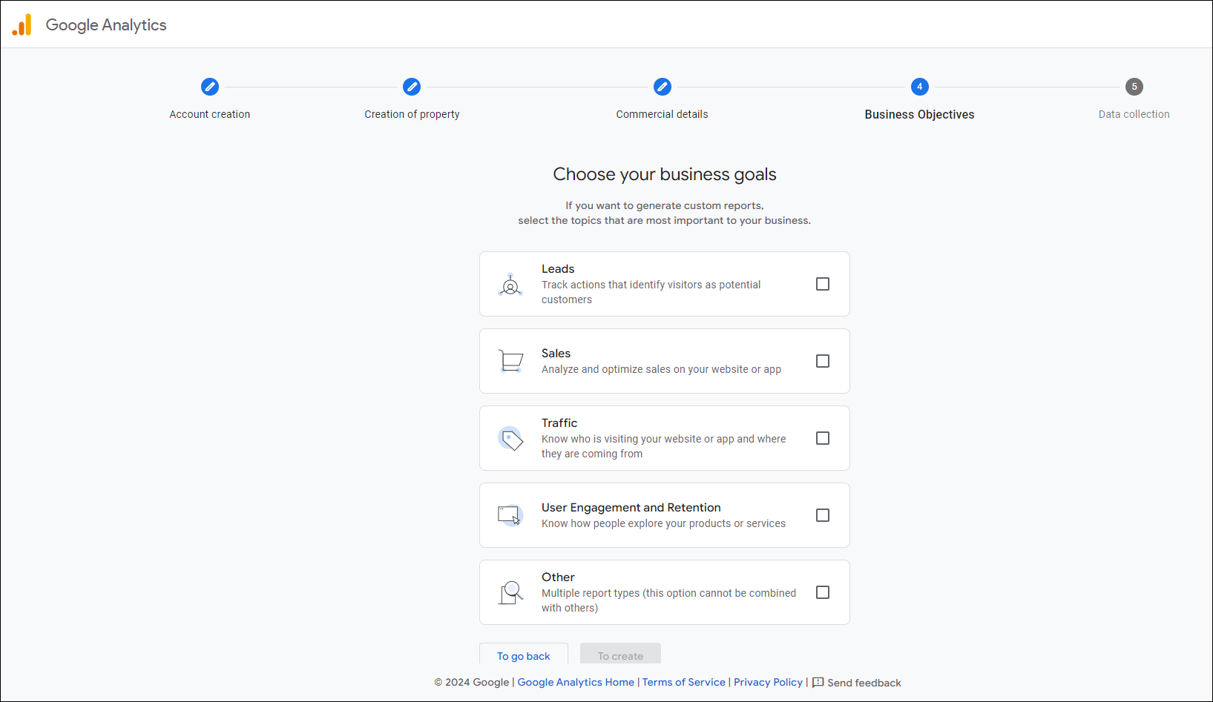Select the User Engagement and Retention checkbox

[x=823, y=515]
